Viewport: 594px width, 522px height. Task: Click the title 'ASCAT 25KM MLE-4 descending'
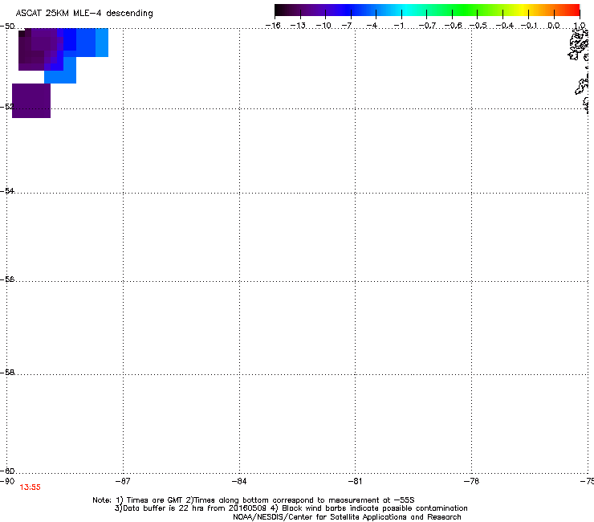pos(84,14)
